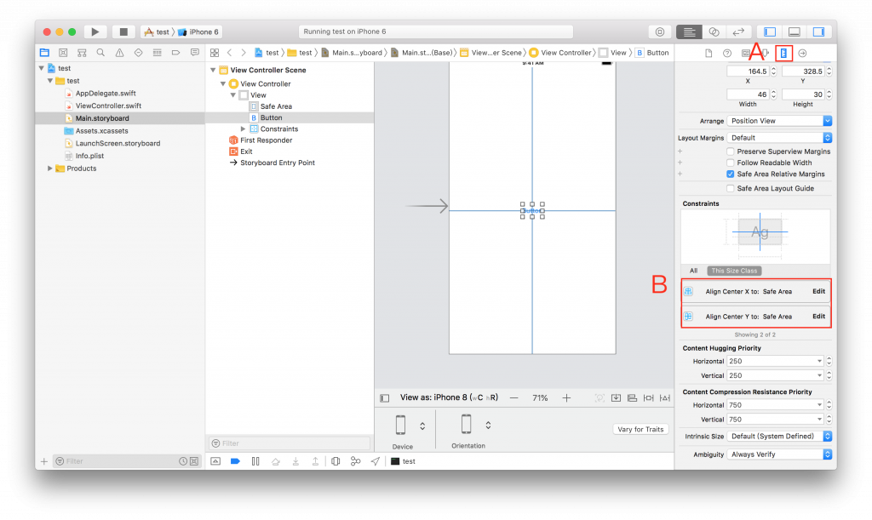Screen dimensions: 872x520
Task: Show All constraints tab
Action: click(x=693, y=271)
